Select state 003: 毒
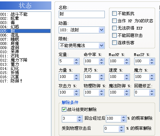The width and height of the screenshot is (160, 136). pos(26,23)
